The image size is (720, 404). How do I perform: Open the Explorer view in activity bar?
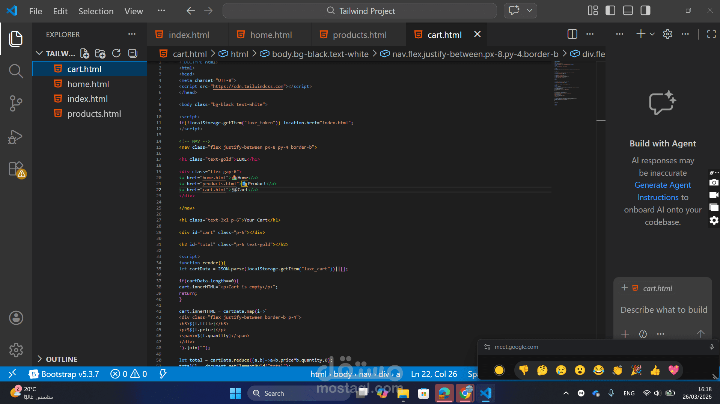pyautogui.click(x=16, y=39)
